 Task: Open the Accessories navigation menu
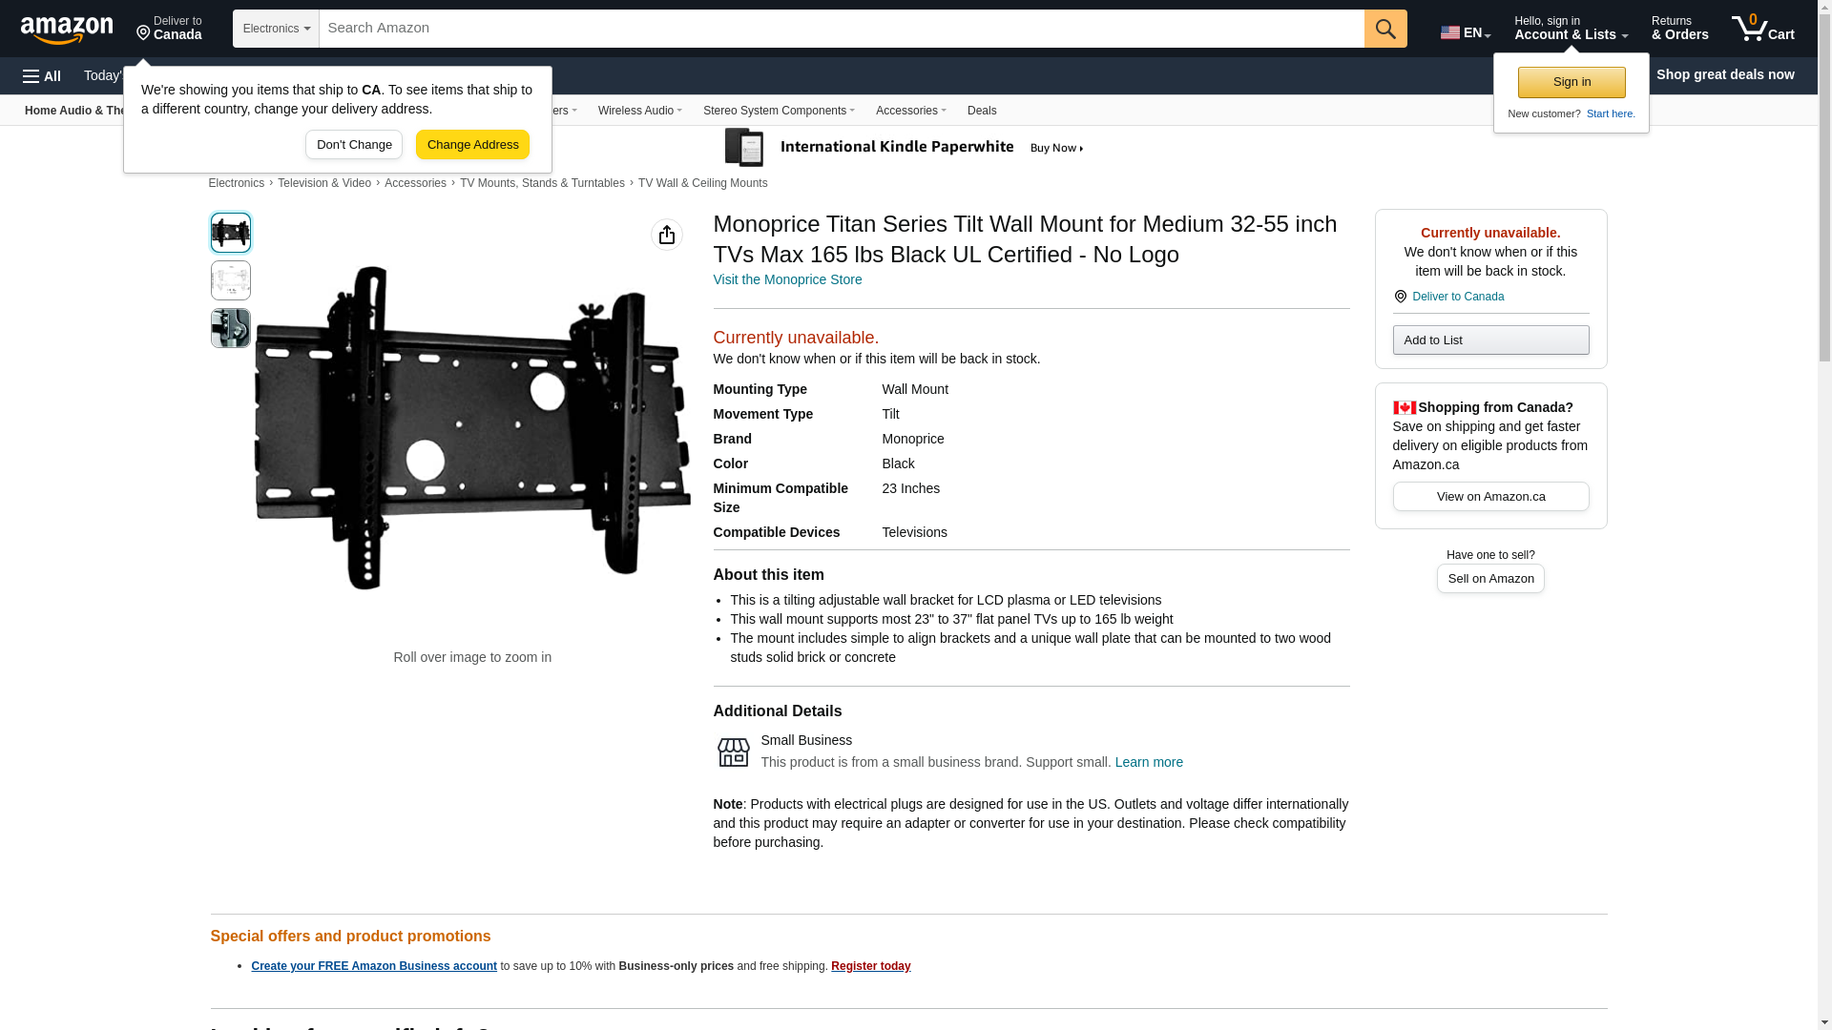(910, 111)
